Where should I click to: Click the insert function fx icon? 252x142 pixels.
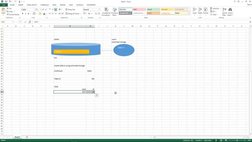click(x=30, y=22)
